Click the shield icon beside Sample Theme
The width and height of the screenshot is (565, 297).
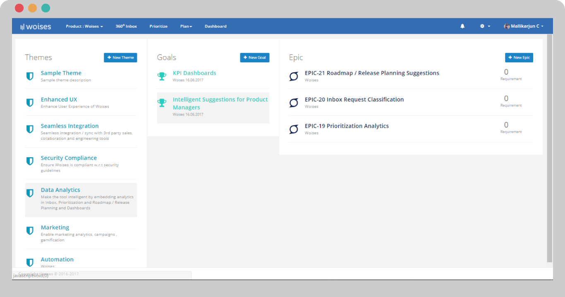(x=30, y=76)
